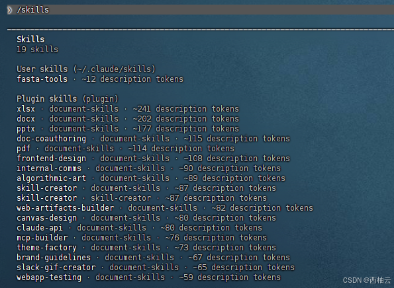Viewport: 394px width, 288px height.
Task: Select the brand-guidelines skill row
Action: coord(153,258)
